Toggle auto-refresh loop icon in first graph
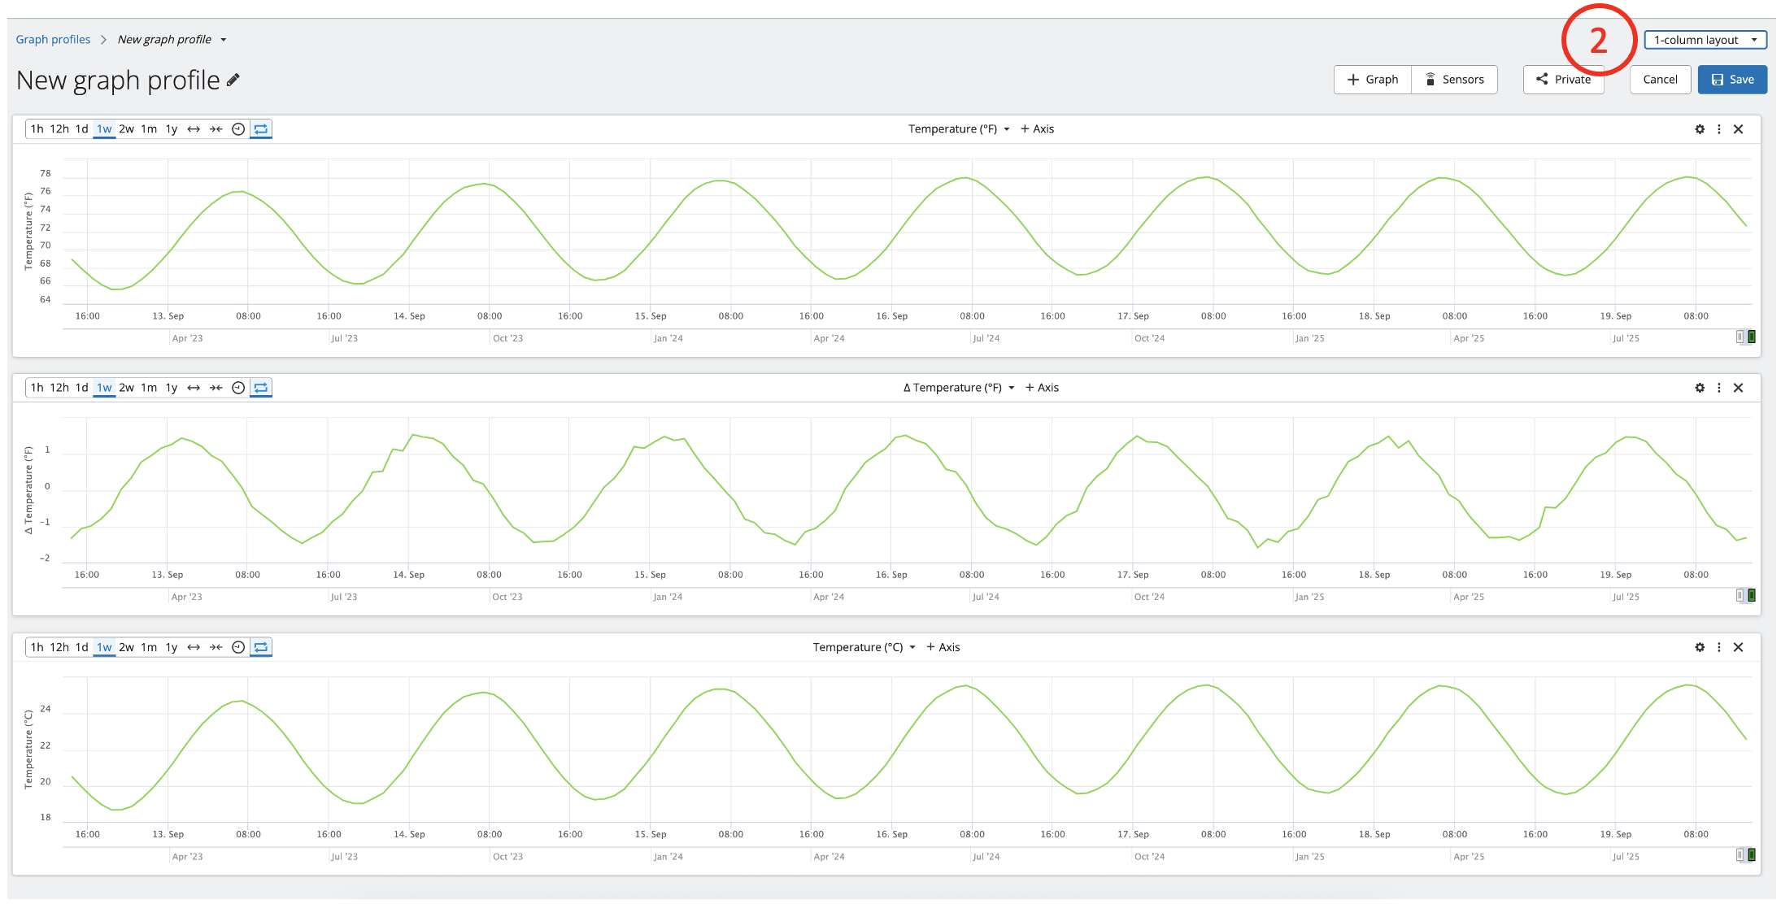 [x=261, y=129]
